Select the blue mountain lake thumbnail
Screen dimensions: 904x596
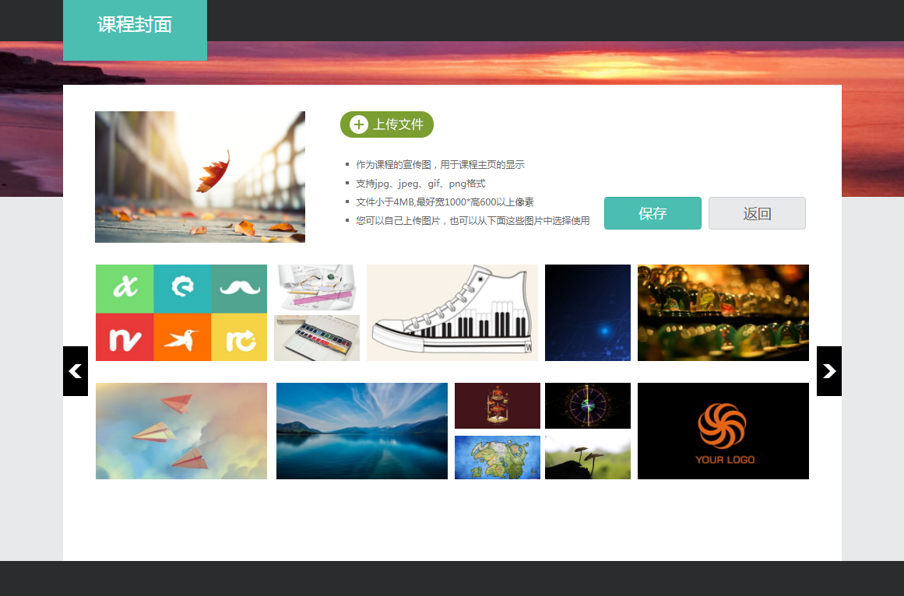pos(362,431)
